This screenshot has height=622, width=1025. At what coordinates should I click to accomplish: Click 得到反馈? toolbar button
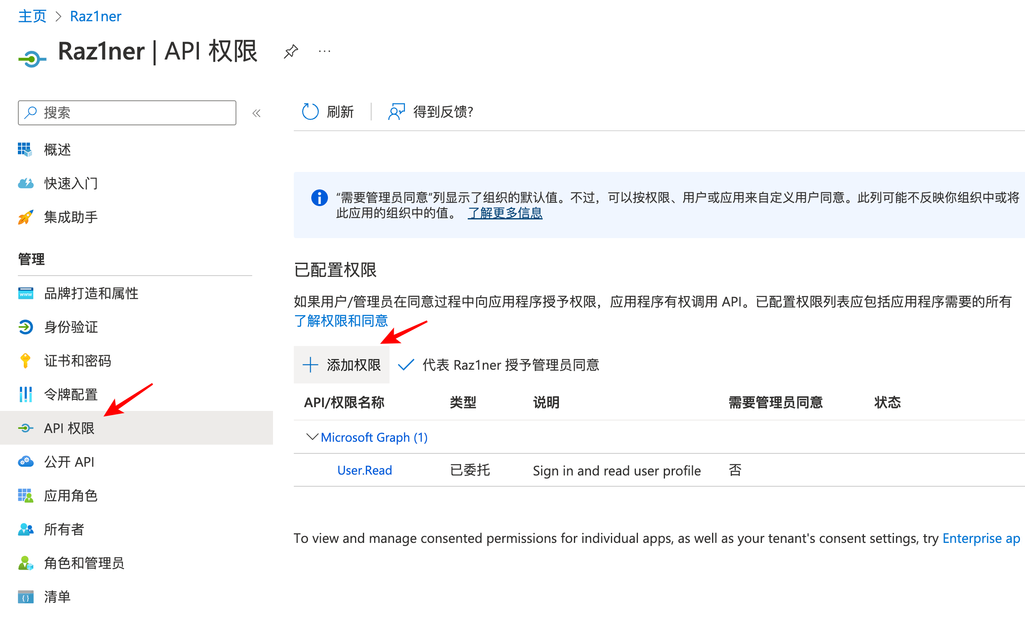(x=431, y=112)
